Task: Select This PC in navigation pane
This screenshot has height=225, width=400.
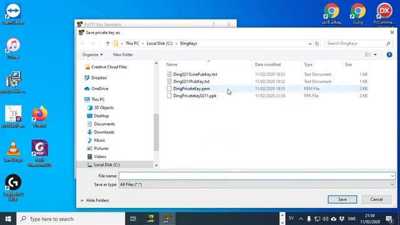Action: [x=98, y=99]
